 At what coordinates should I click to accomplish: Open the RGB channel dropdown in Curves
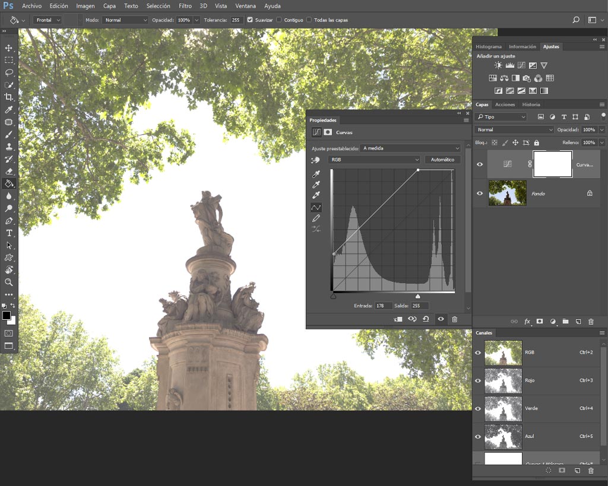click(x=374, y=159)
